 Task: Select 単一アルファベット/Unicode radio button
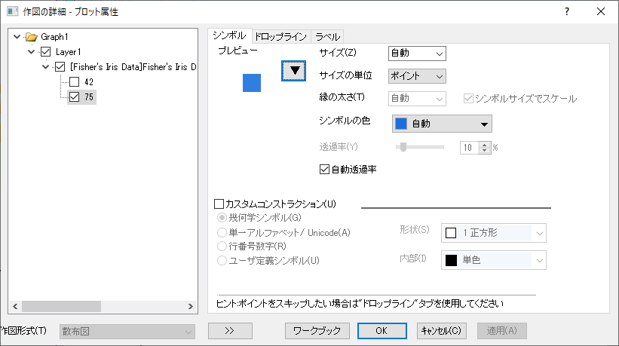(x=222, y=232)
